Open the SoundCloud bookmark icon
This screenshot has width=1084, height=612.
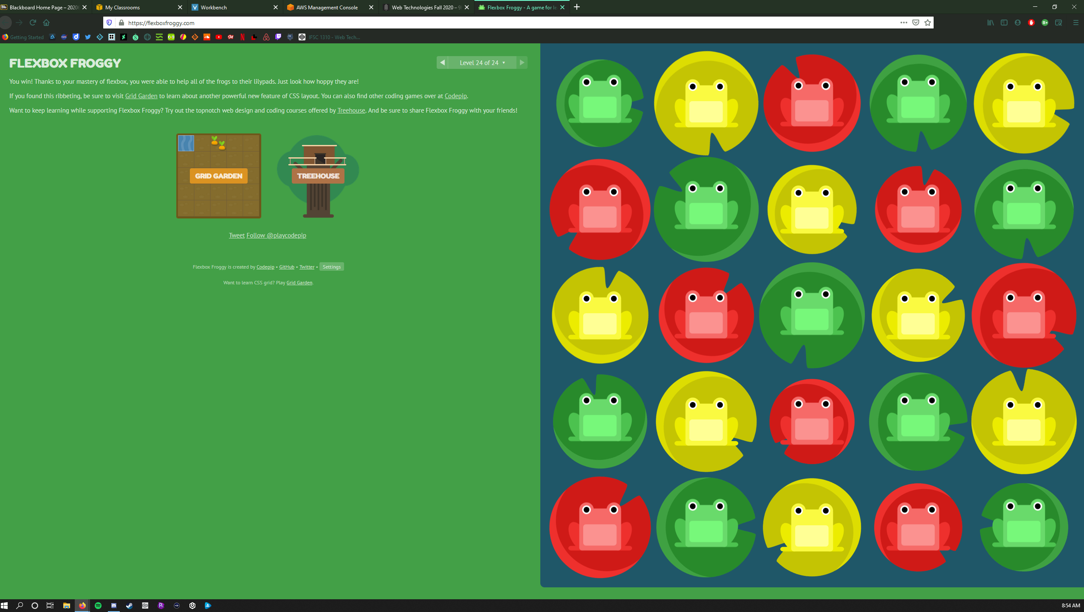(207, 37)
